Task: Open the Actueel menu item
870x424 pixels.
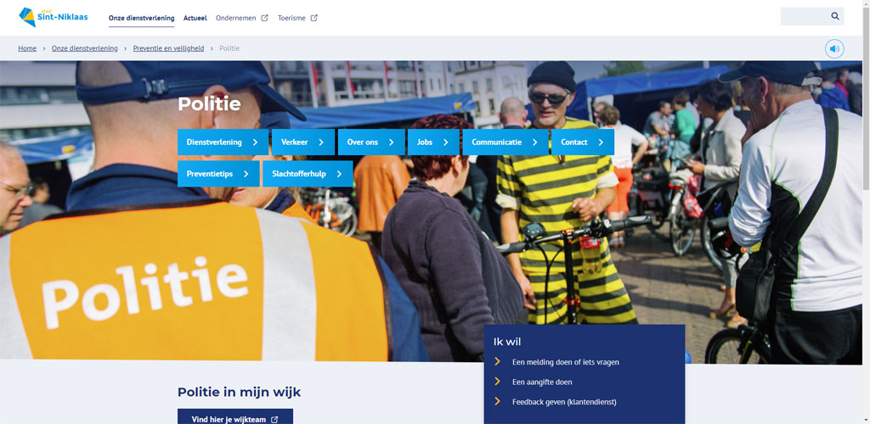Action: click(x=195, y=18)
